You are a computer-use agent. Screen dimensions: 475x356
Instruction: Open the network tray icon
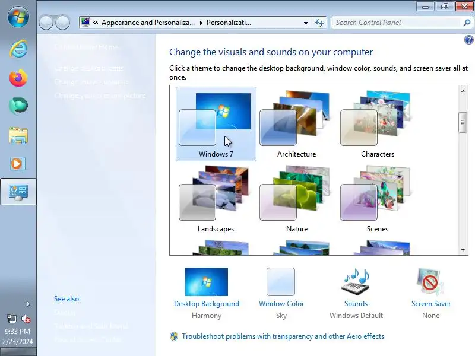pyautogui.click(x=12, y=319)
